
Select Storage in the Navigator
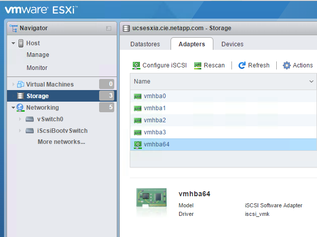click(x=38, y=96)
